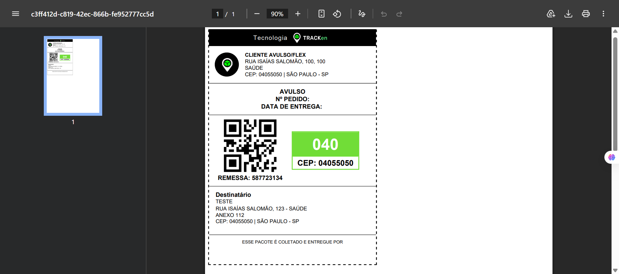Open the brain extension floating button
619x274 pixels.
[x=612, y=157]
